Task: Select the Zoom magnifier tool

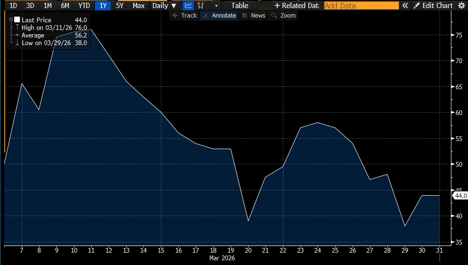Action: (283, 16)
